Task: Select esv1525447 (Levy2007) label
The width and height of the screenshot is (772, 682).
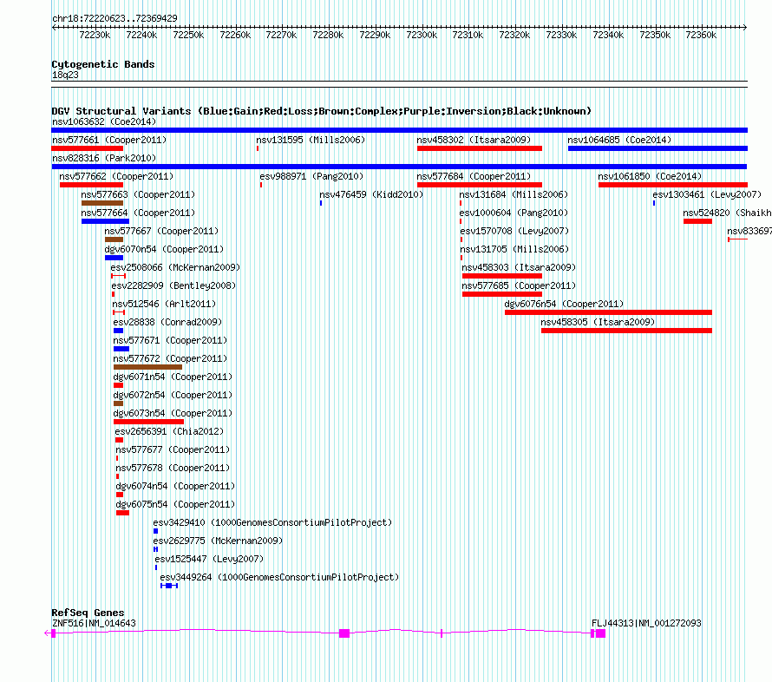Action: tap(209, 559)
